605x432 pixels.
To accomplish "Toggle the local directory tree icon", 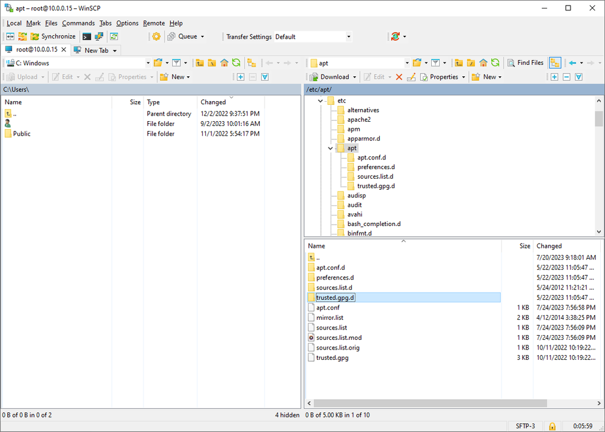I will point(251,62).
